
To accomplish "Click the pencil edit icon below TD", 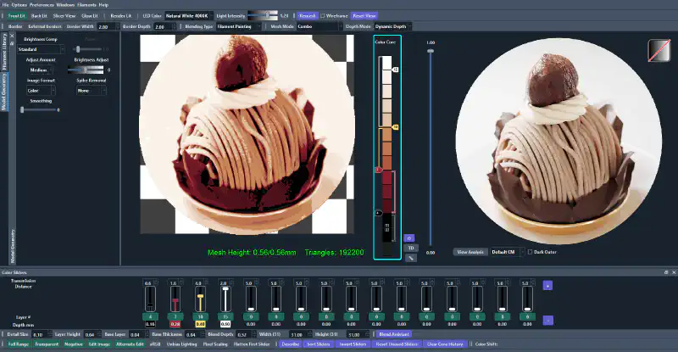I will pos(410,257).
